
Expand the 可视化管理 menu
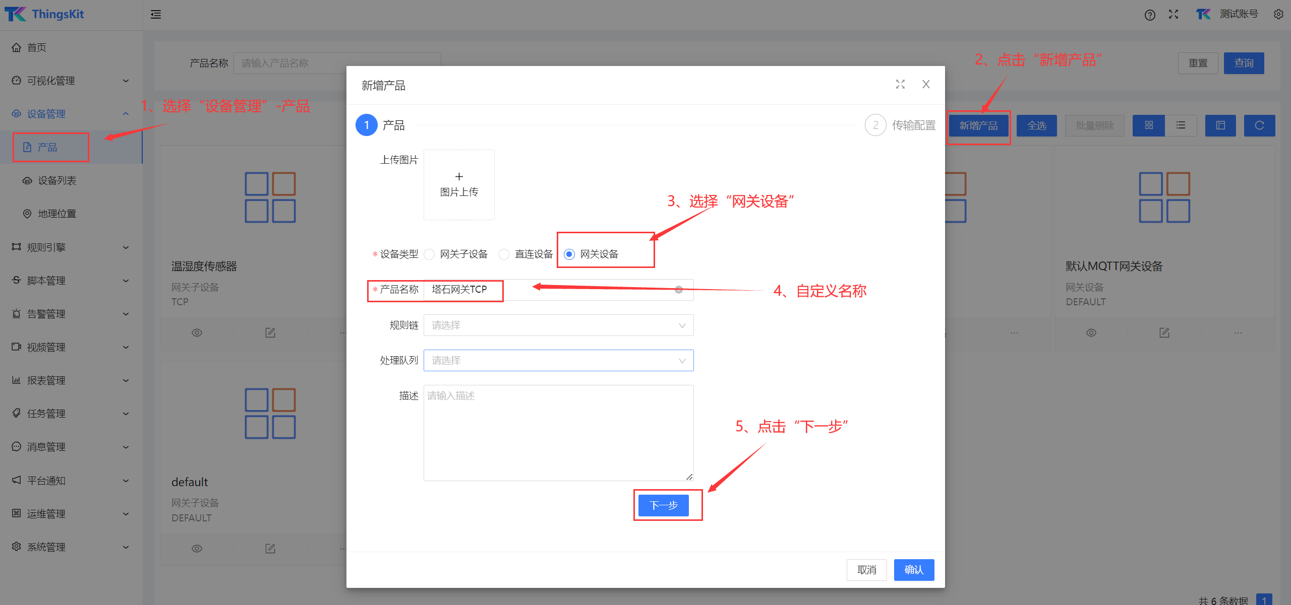71,81
